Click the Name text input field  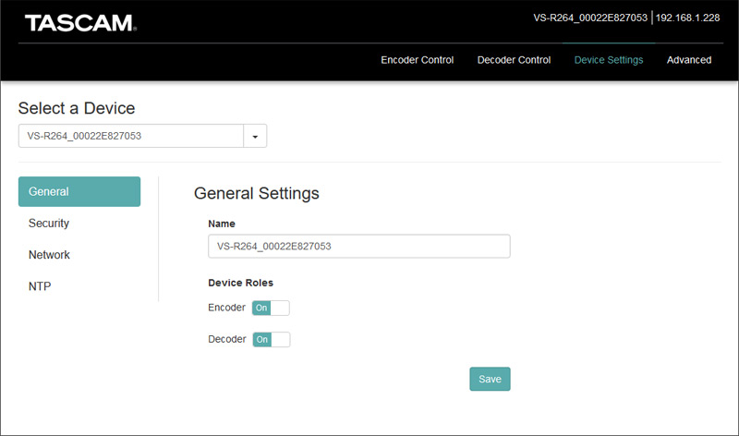point(358,247)
